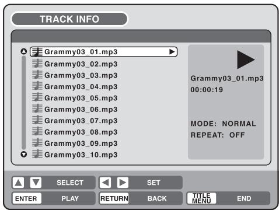This screenshot has width=279, height=210.
Task: Click the music note icon beside Grammy03_02.mp3
Action: pyautogui.click(x=37, y=64)
